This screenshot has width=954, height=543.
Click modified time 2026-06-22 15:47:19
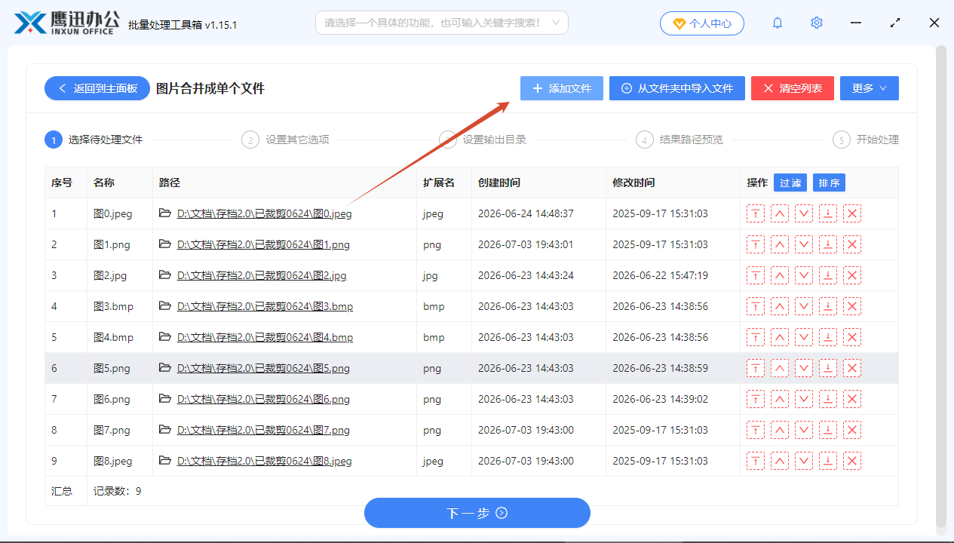660,275
